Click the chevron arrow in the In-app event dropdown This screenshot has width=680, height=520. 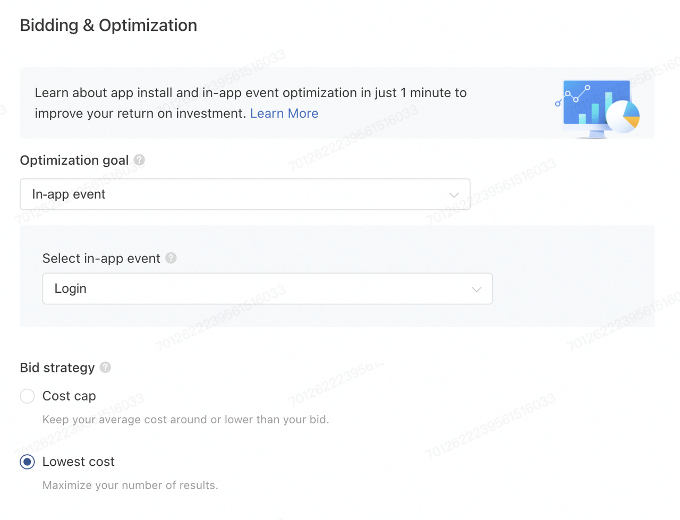pyautogui.click(x=454, y=195)
